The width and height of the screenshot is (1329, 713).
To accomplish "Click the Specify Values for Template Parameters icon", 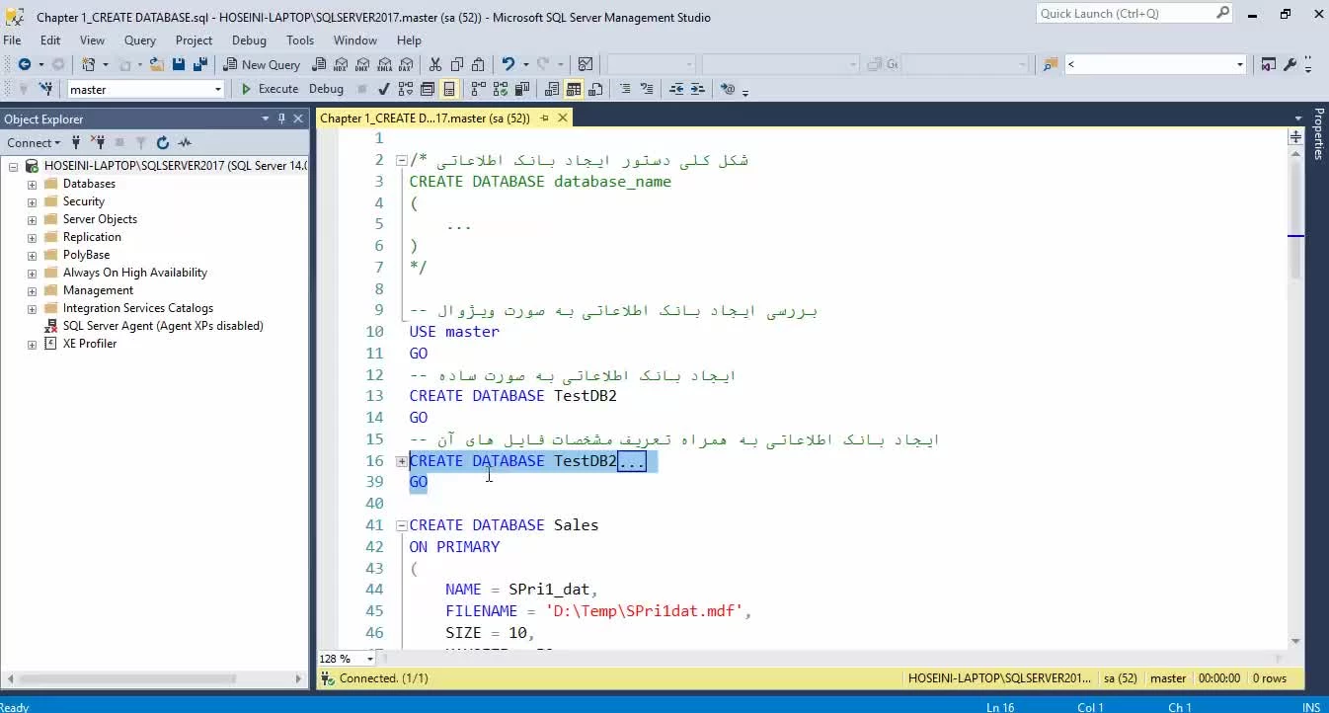I will pyautogui.click(x=728, y=89).
